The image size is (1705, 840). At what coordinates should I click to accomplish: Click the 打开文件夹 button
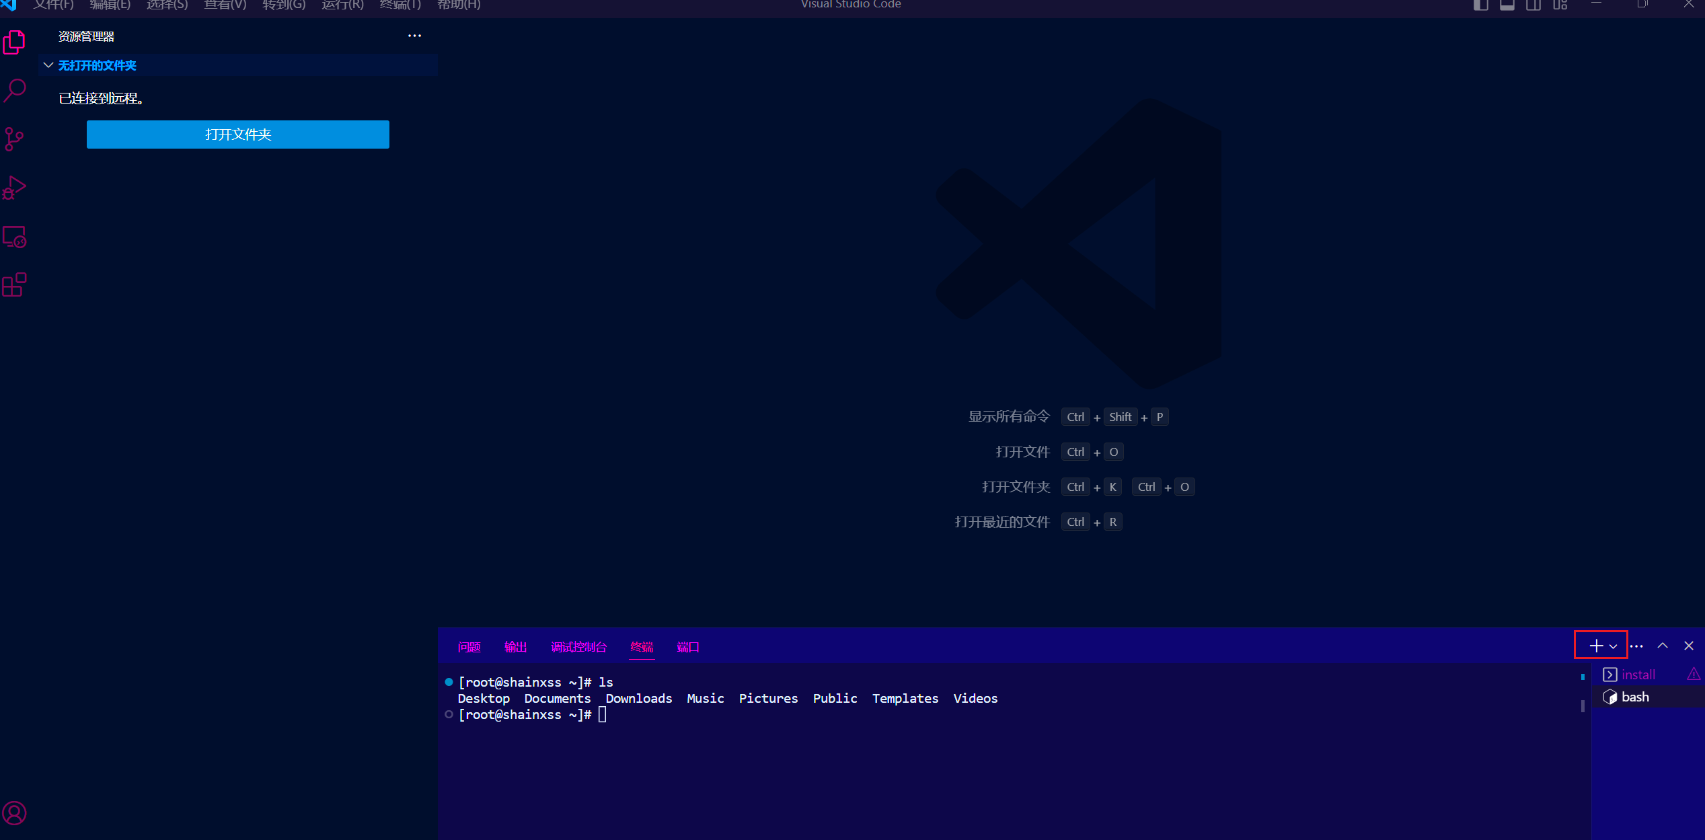238,135
